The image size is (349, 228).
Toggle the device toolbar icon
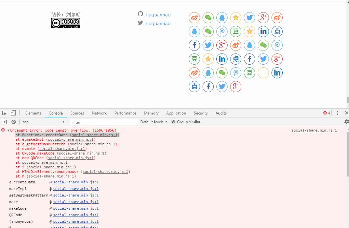pyautogui.click(x=13, y=113)
